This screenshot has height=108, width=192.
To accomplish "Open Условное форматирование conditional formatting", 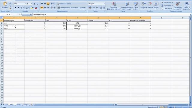I will (114, 6).
